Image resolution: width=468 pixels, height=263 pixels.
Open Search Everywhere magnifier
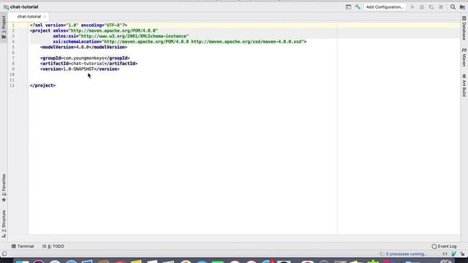[x=453, y=7]
